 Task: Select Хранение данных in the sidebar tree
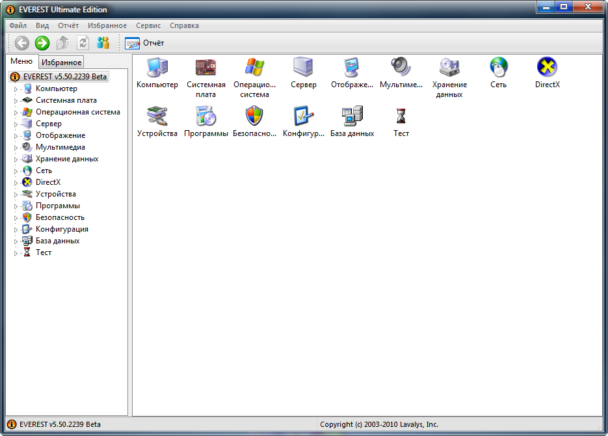(x=67, y=159)
